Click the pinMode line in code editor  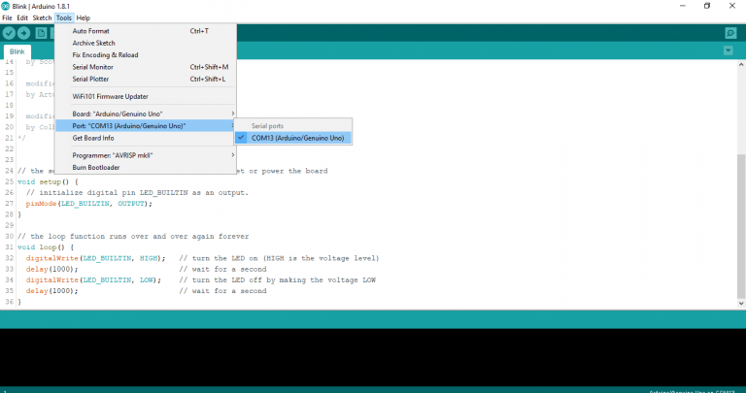[x=89, y=204]
